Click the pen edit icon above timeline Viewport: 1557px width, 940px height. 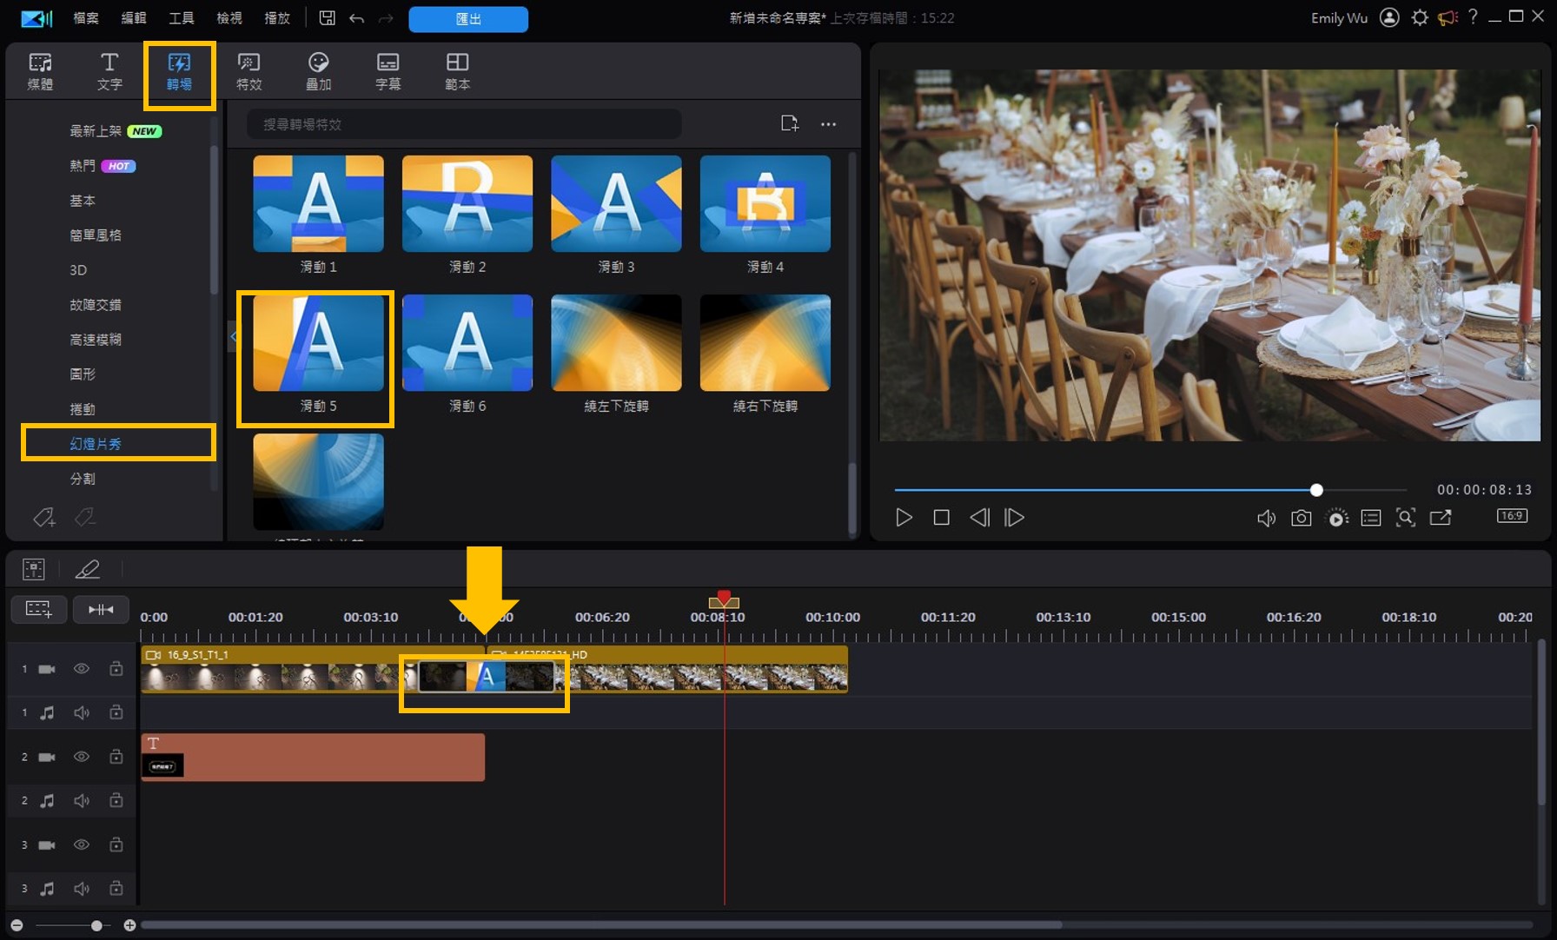[87, 569]
